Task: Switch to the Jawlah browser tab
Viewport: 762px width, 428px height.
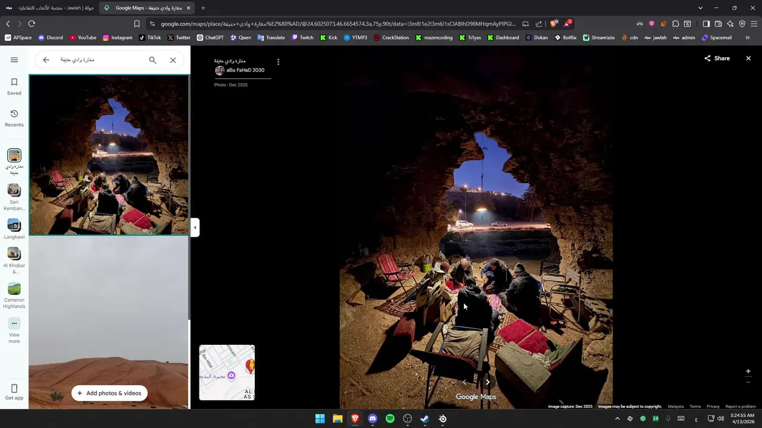Action: pos(50,8)
